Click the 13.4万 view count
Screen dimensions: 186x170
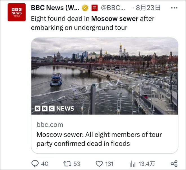(147, 164)
